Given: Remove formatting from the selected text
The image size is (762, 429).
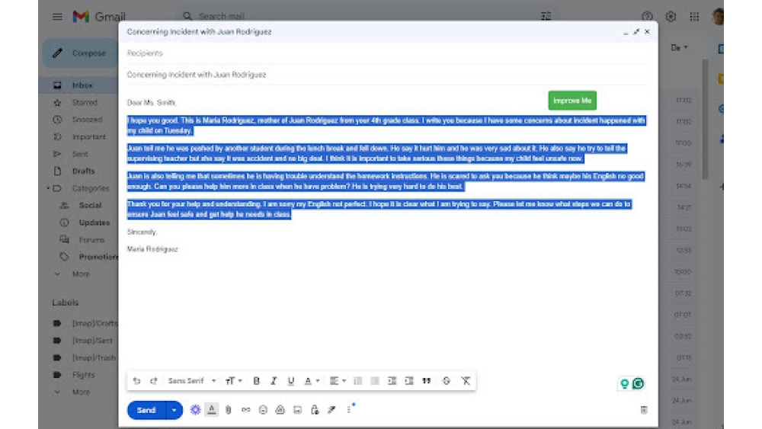Looking at the screenshot, I should click(x=466, y=381).
